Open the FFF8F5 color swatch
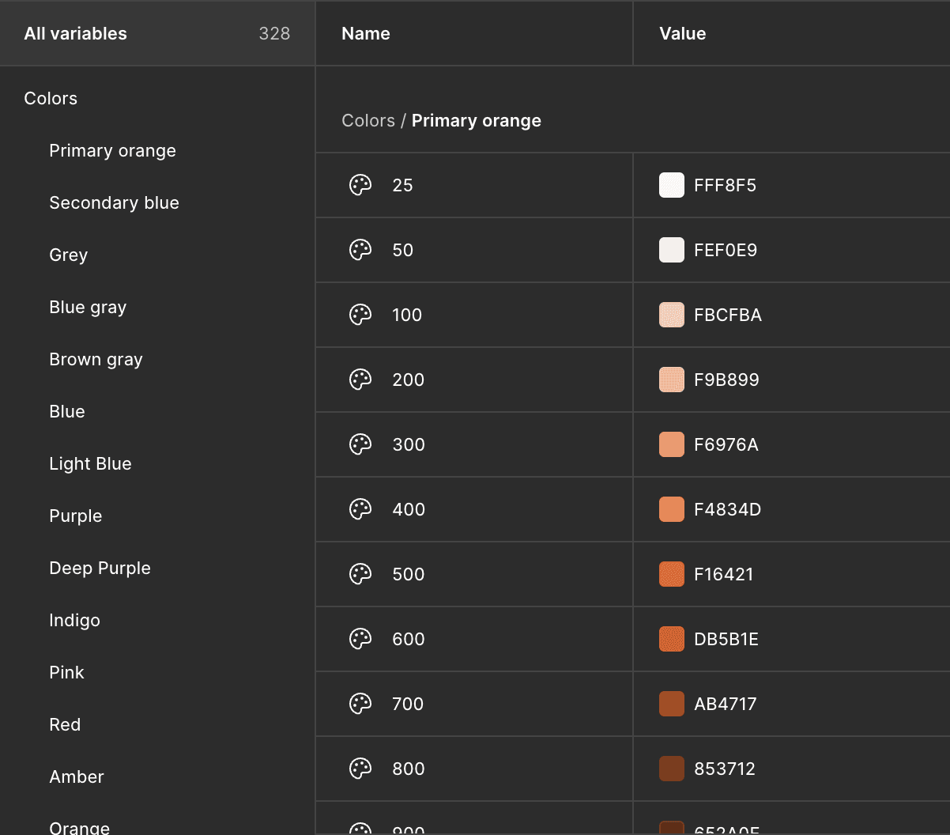This screenshot has width=950, height=835. pos(672,185)
